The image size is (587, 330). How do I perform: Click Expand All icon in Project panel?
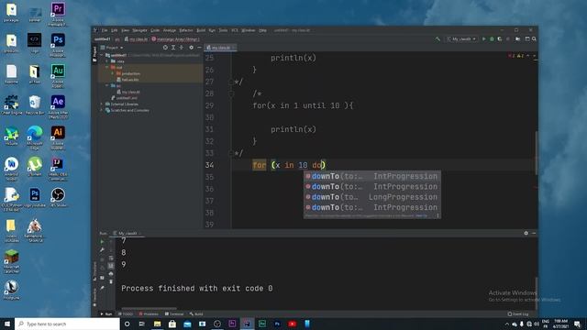(x=173, y=48)
